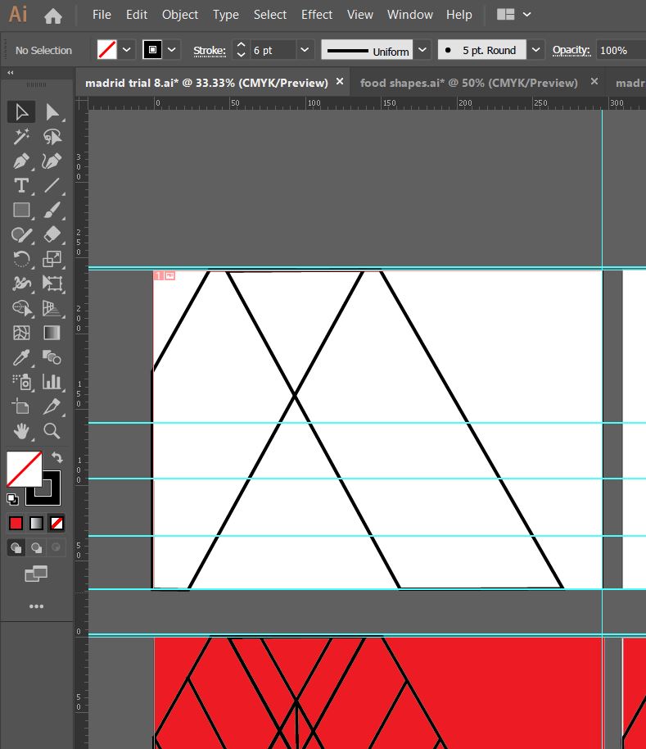Image resolution: width=646 pixels, height=749 pixels.
Task: Open the stroke weight dropdown
Action: [305, 50]
